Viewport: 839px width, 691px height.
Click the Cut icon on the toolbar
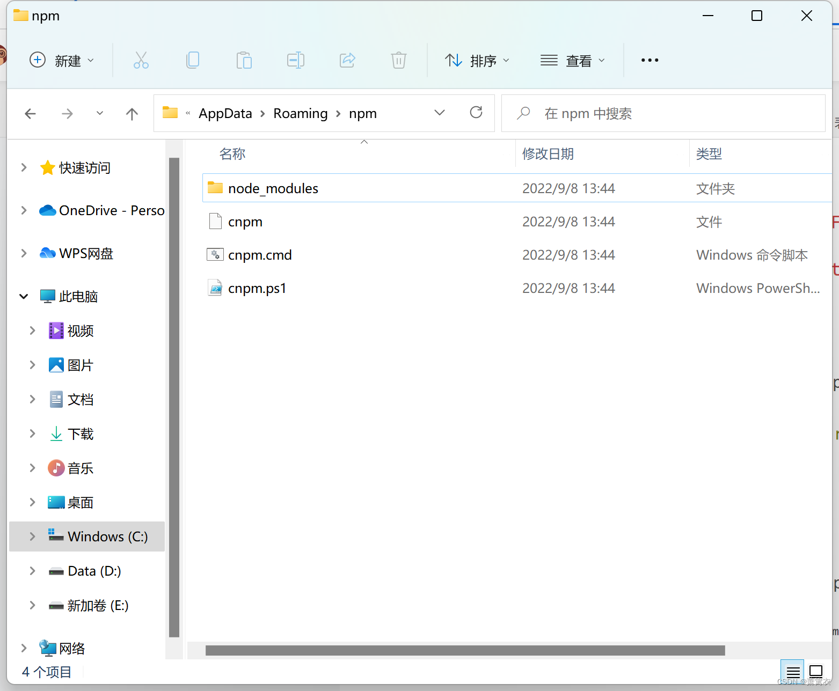[x=141, y=60]
